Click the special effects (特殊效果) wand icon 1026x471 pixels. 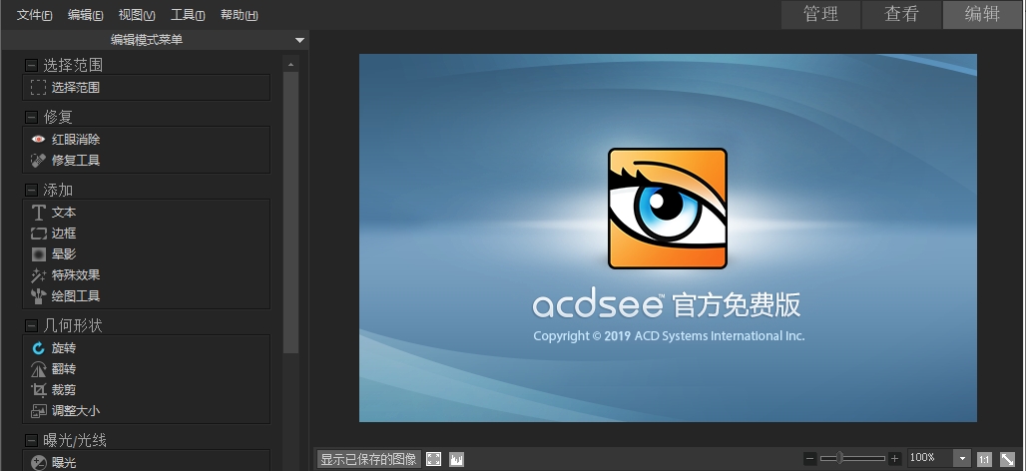38,274
